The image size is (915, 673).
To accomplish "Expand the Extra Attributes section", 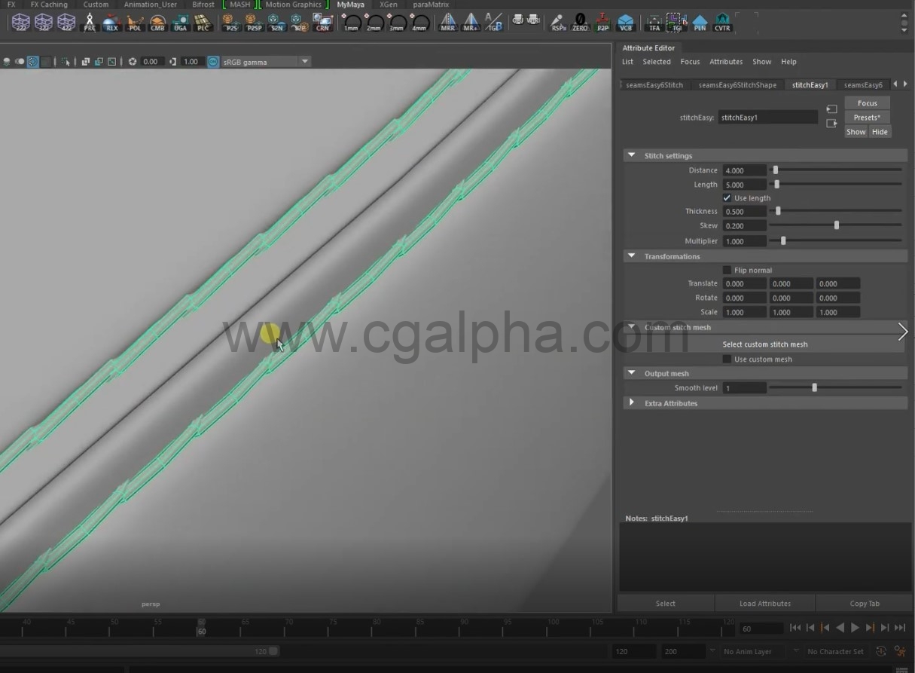I will pos(631,403).
